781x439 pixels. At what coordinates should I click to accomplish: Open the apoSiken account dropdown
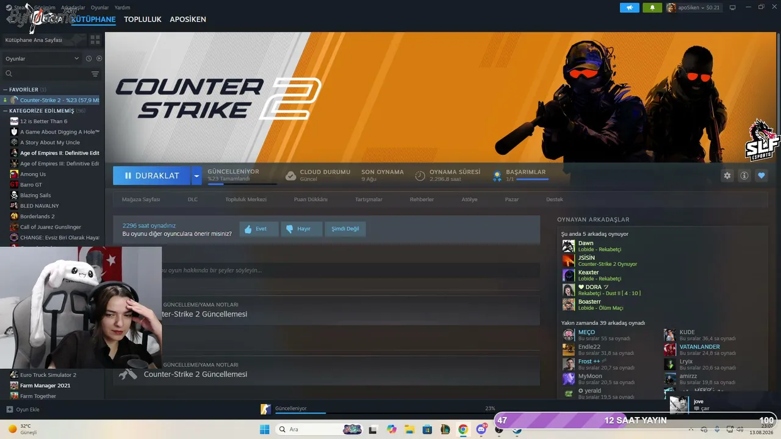point(693,7)
